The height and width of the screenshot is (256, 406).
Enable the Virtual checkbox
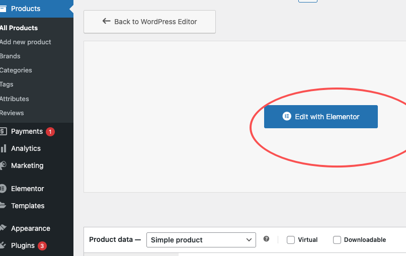click(291, 240)
